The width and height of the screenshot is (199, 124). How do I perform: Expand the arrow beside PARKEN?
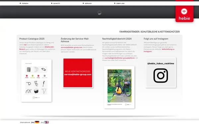(x=20, y=3)
